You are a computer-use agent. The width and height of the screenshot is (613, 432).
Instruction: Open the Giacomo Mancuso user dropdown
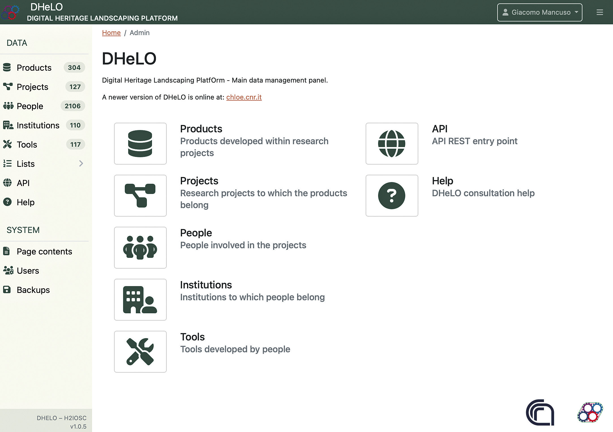click(x=539, y=12)
